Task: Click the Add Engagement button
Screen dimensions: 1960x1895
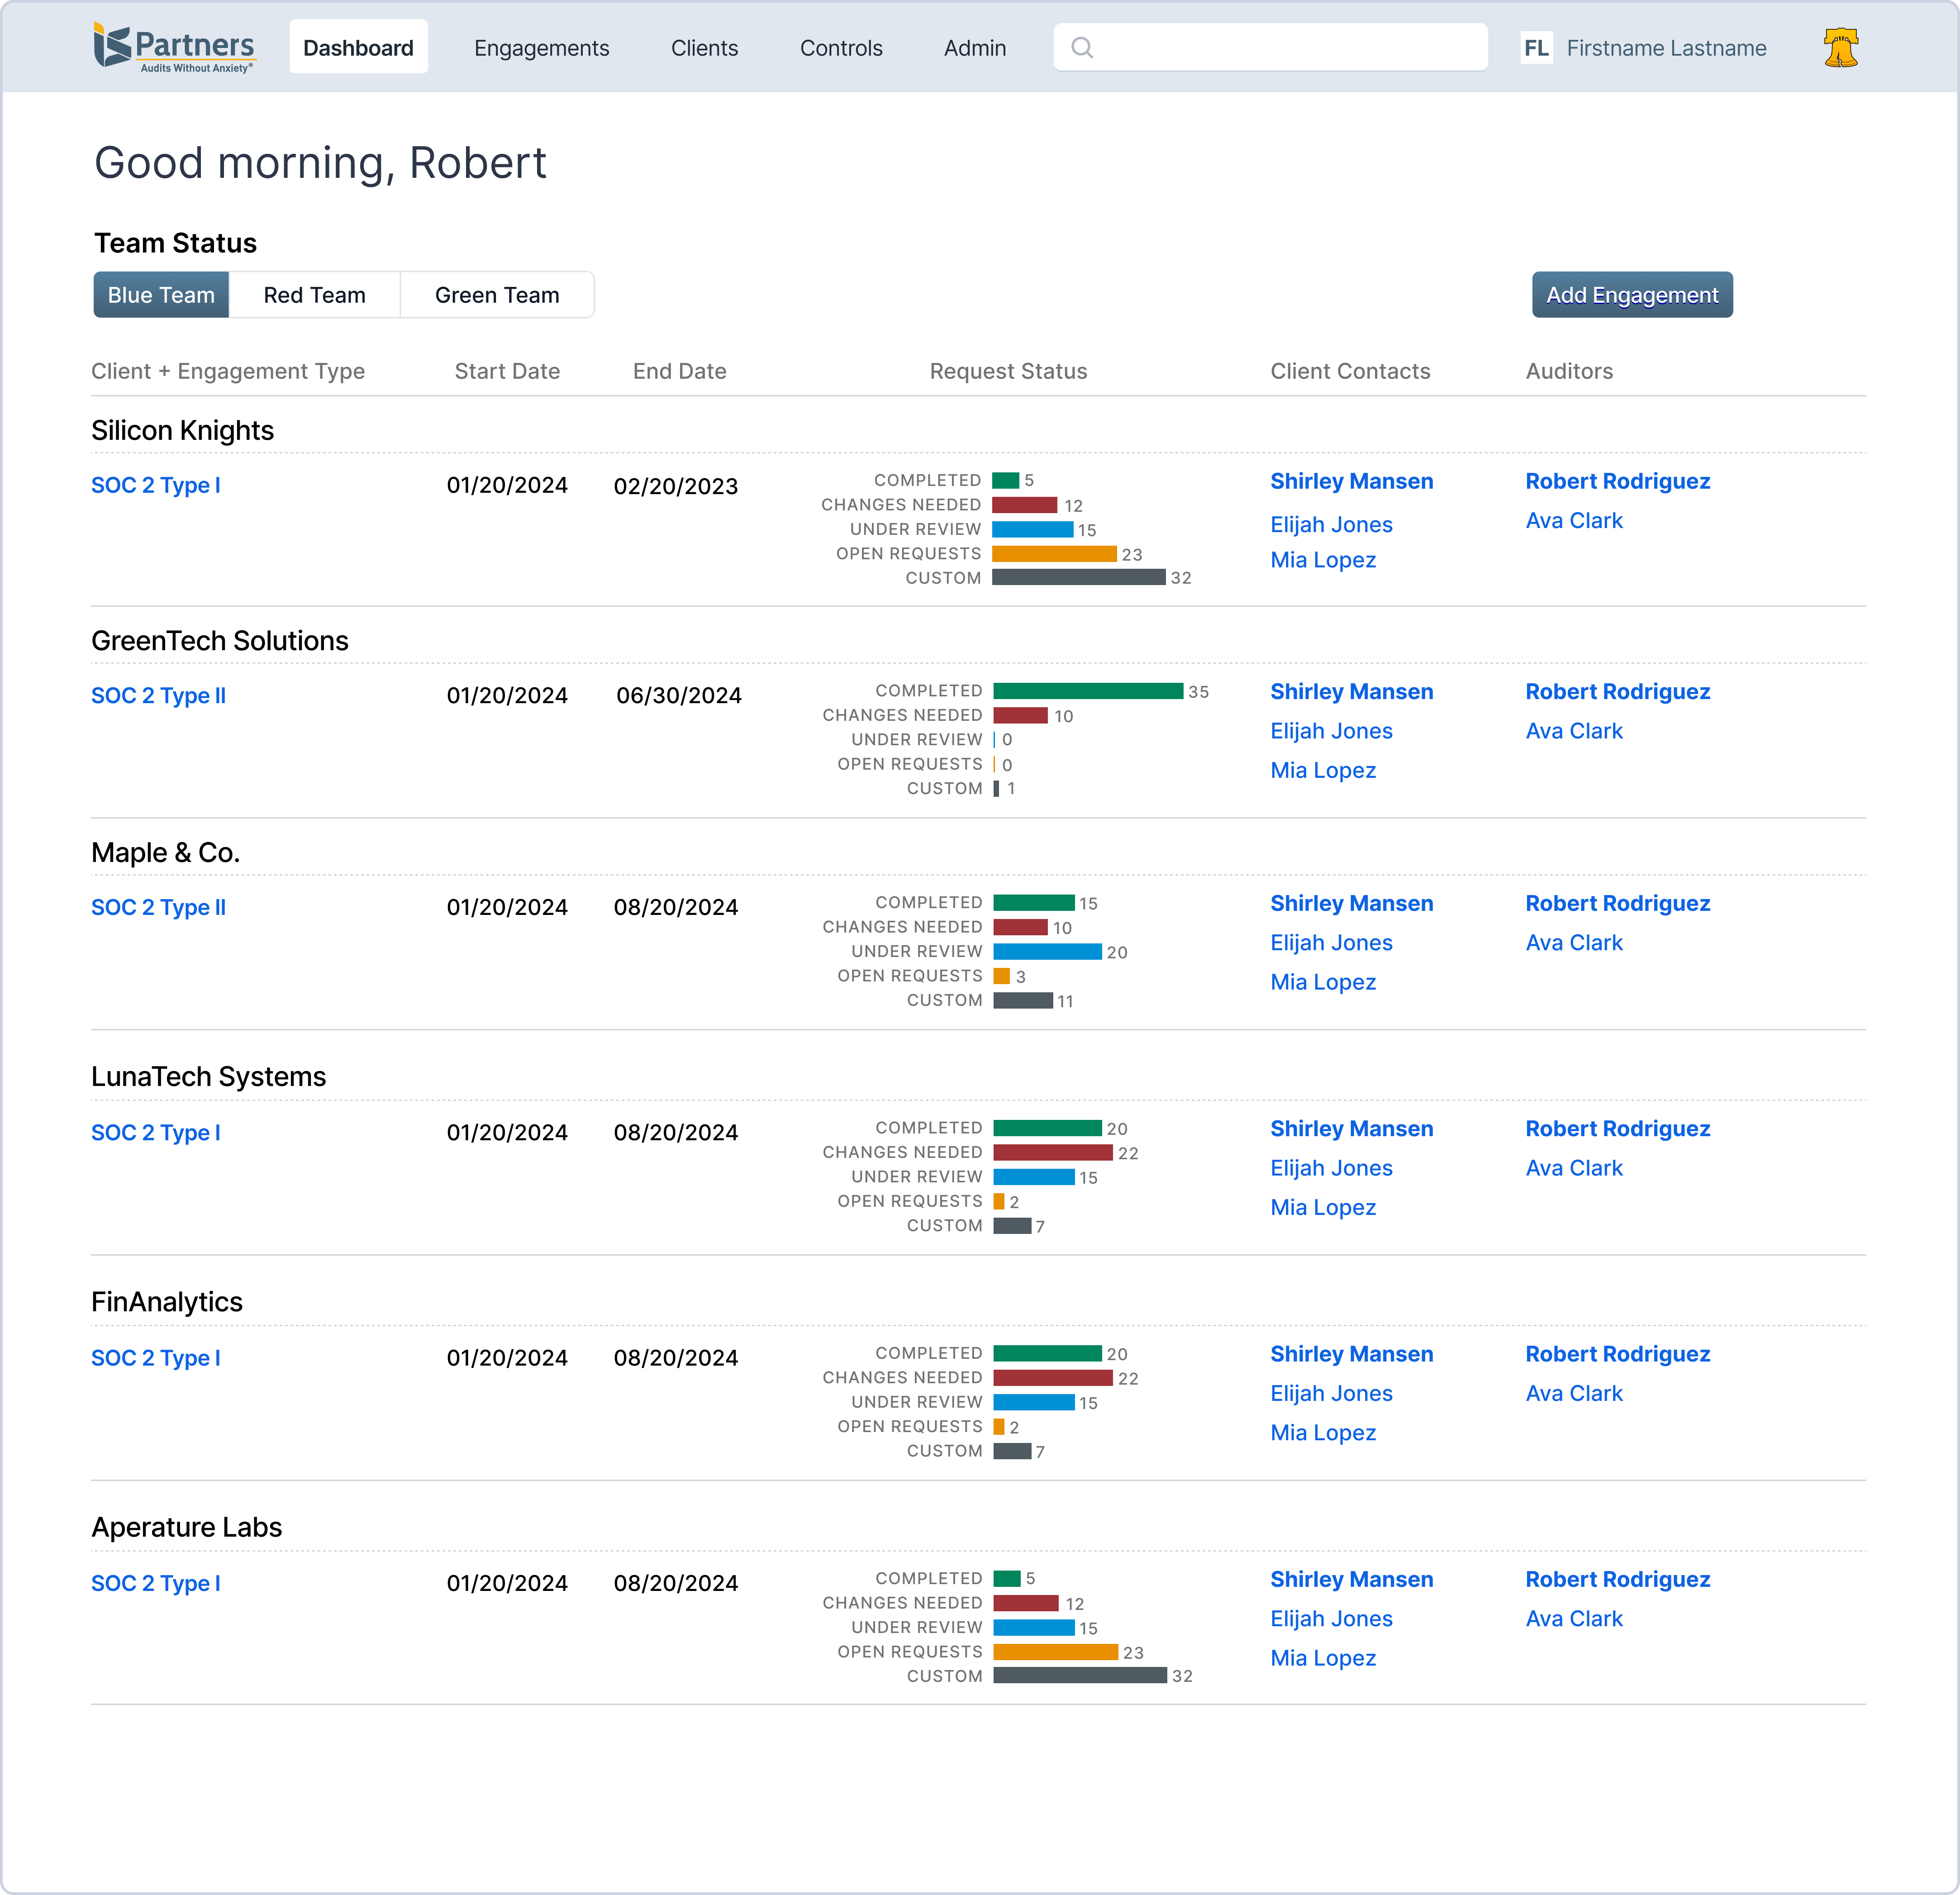Action: [x=1632, y=295]
